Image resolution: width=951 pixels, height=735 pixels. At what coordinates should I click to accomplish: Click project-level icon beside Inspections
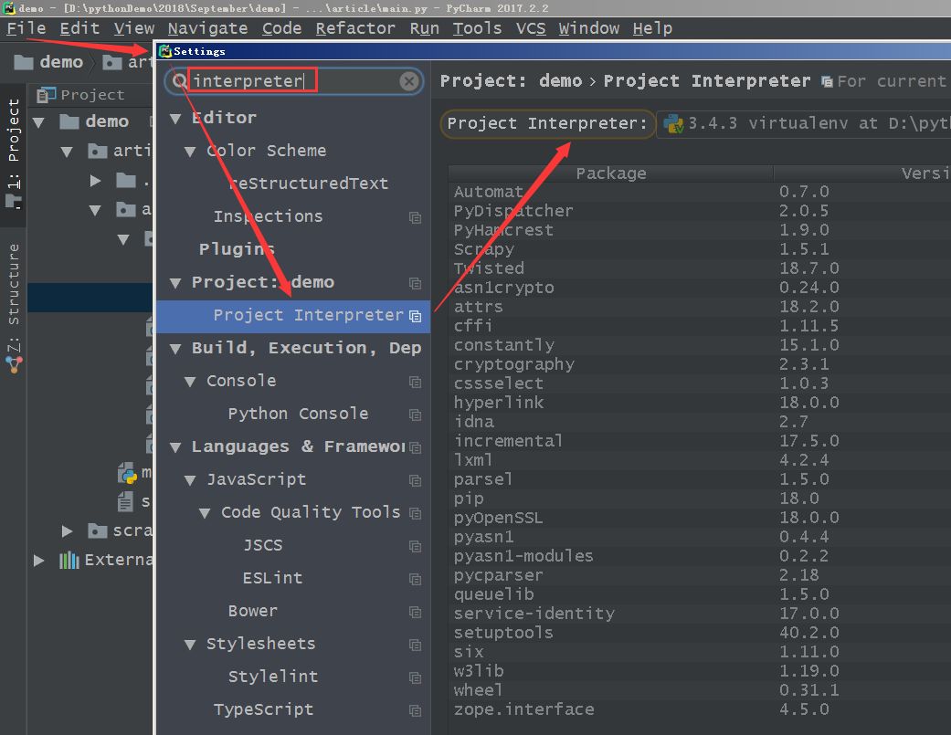coord(415,217)
